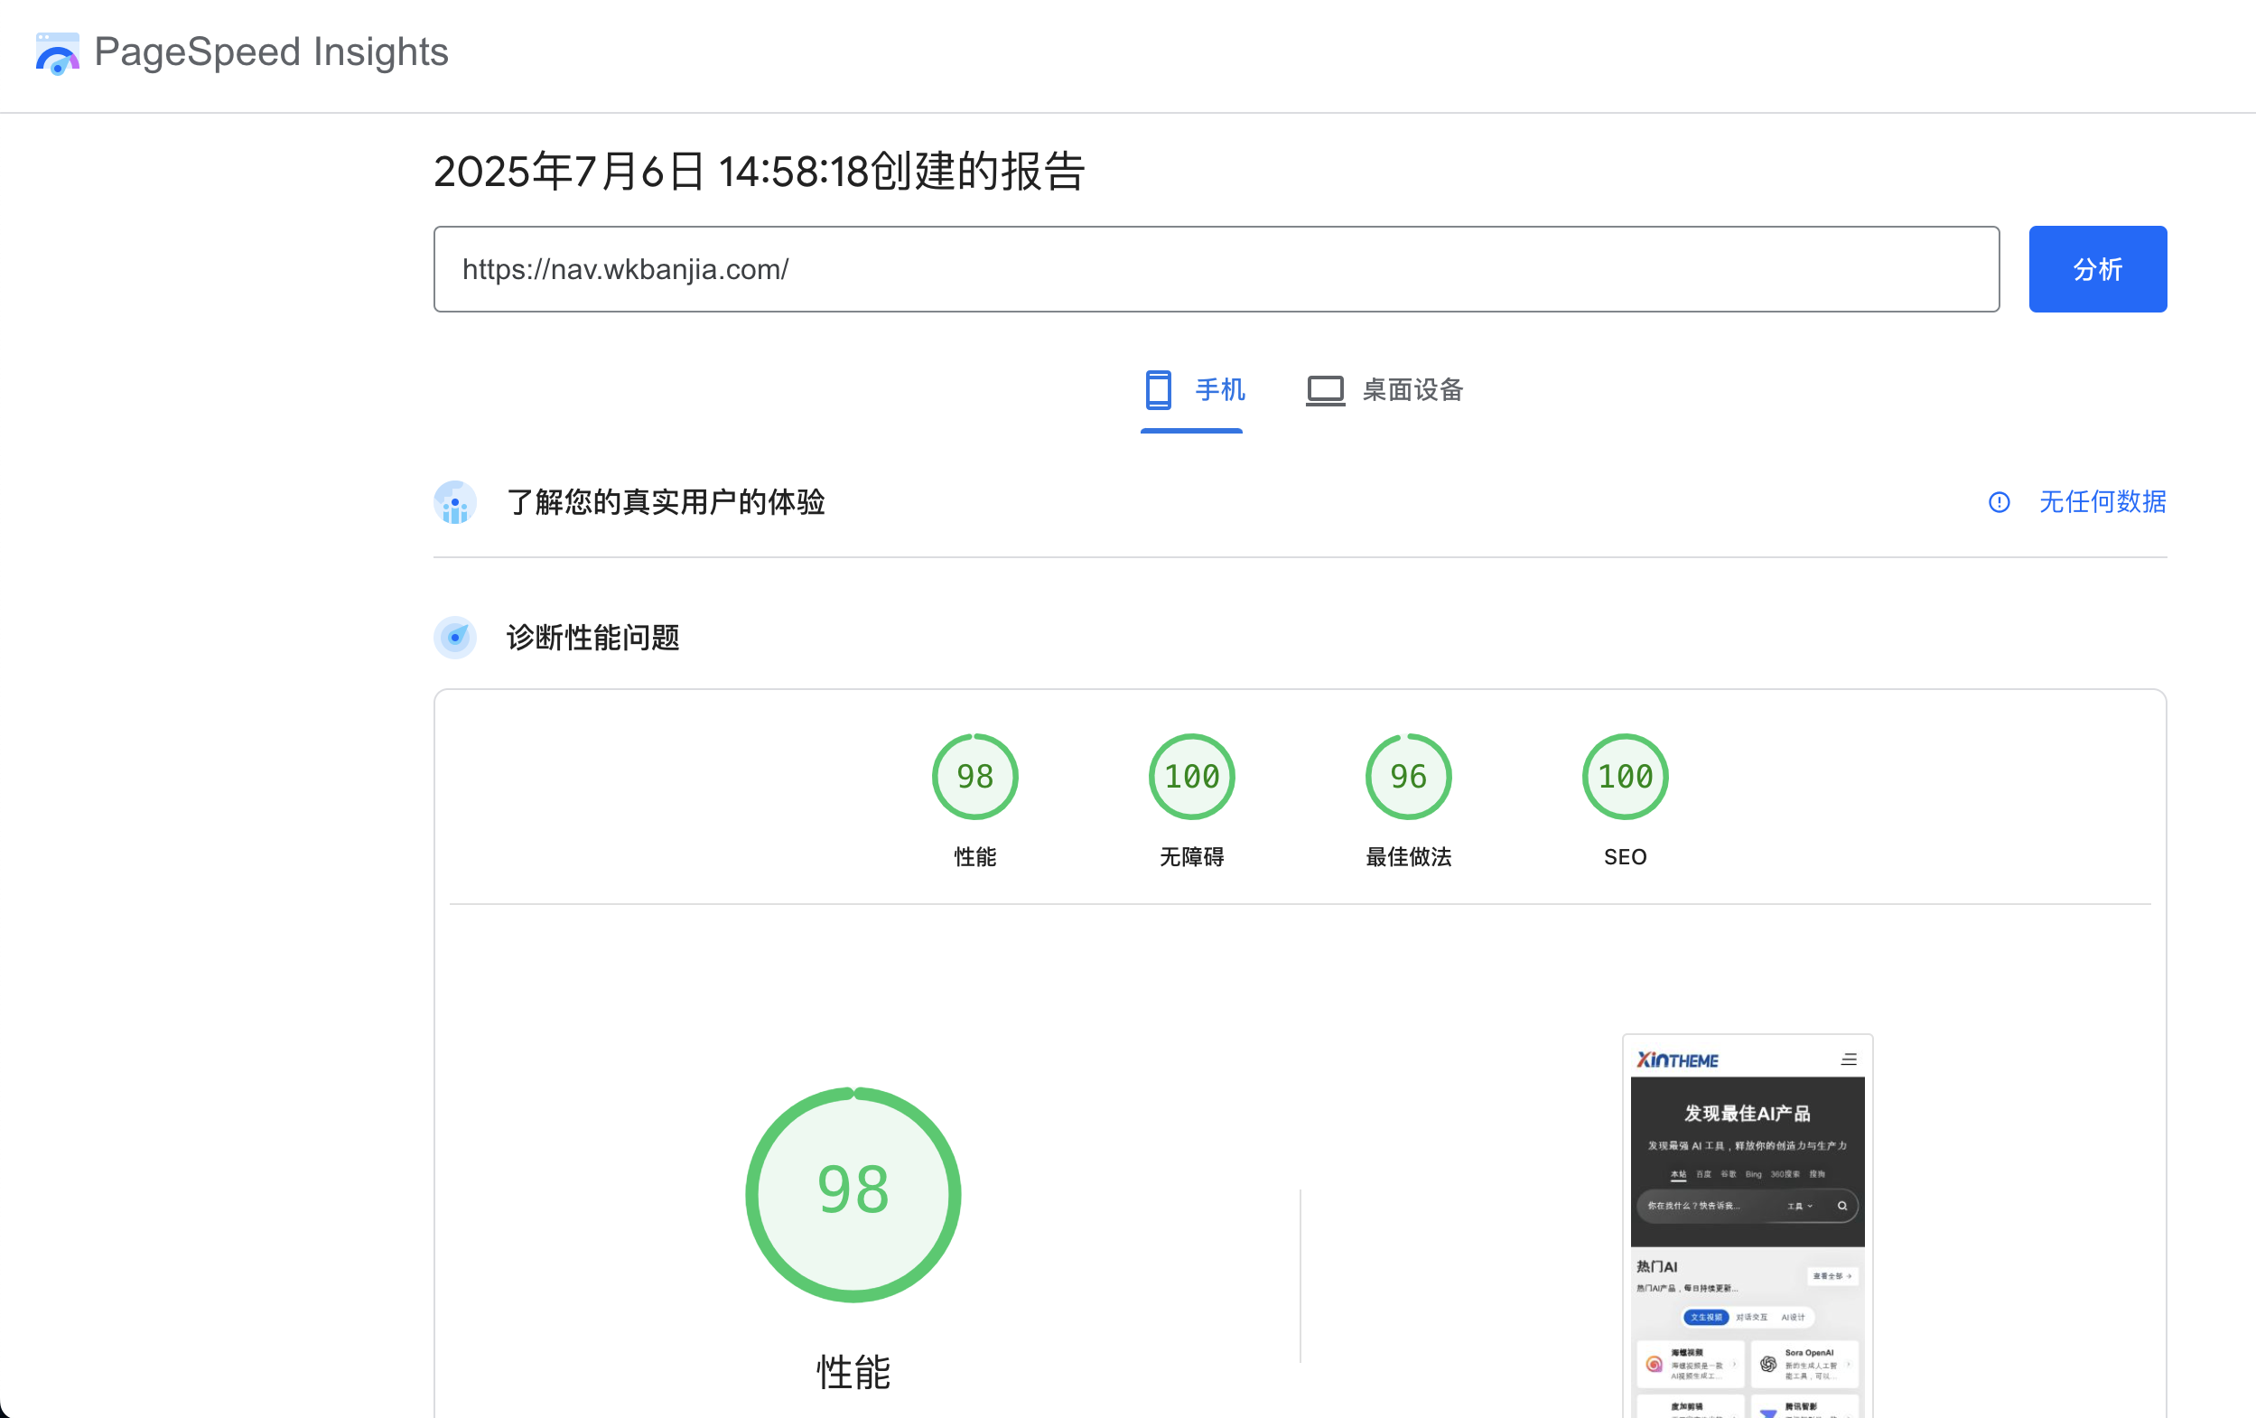Select the 手机 tab
This screenshot has height=1418, width=2256.
point(1192,390)
